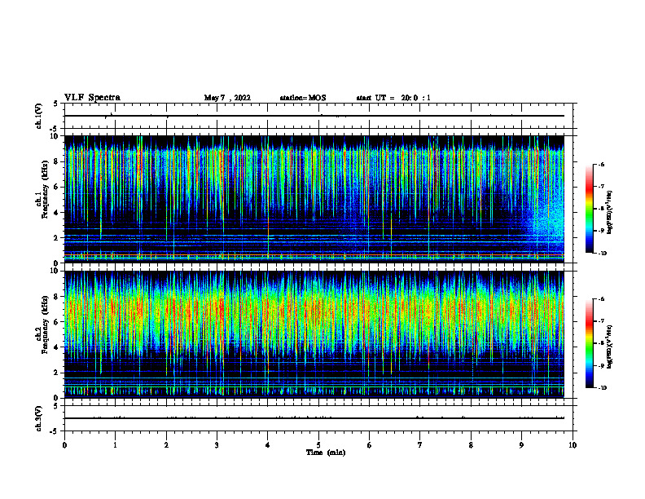Click the "ch.3(V)" axis label
This screenshot has width=645, height=499.
tap(38, 418)
